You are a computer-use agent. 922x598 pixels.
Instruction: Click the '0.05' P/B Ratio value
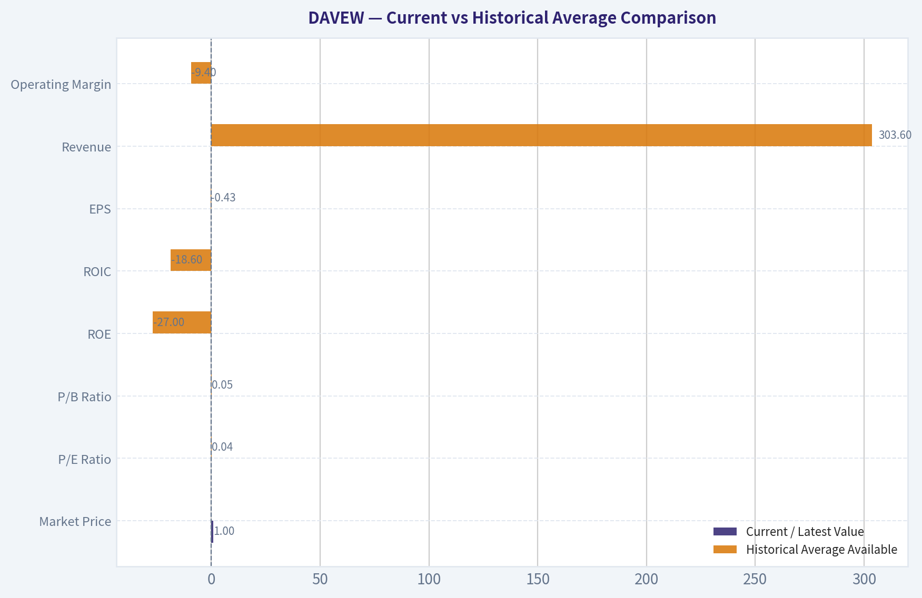pyautogui.click(x=222, y=385)
